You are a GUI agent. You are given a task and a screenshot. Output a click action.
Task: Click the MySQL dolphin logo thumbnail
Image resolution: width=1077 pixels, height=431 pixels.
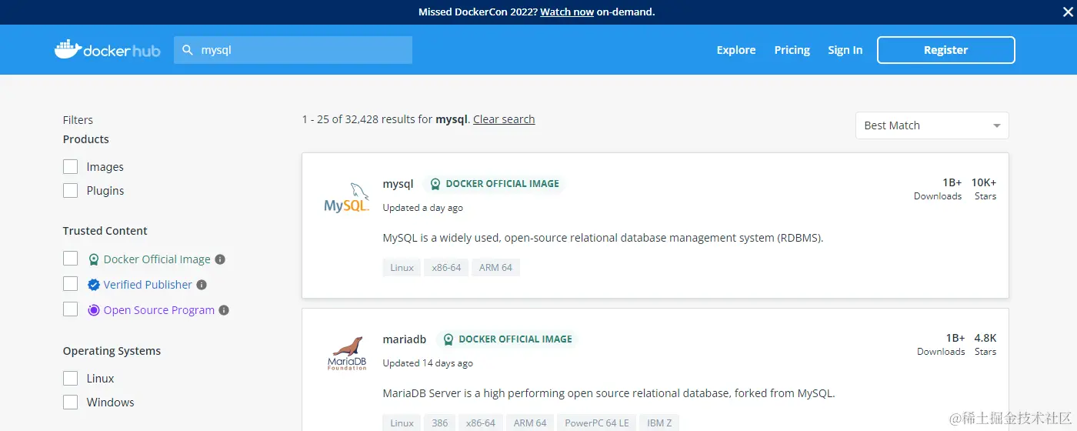[346, 199]
